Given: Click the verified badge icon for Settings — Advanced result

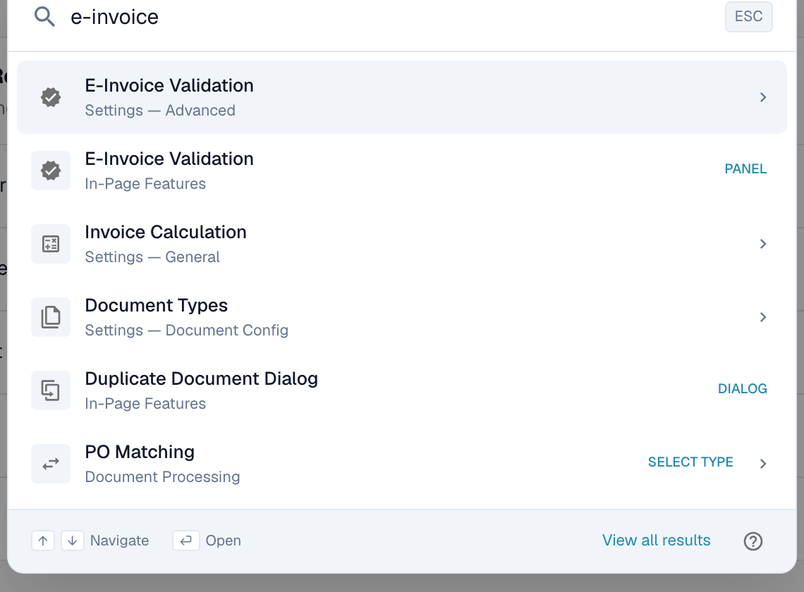Looking at the screenshot, I should tap(51, 97).
